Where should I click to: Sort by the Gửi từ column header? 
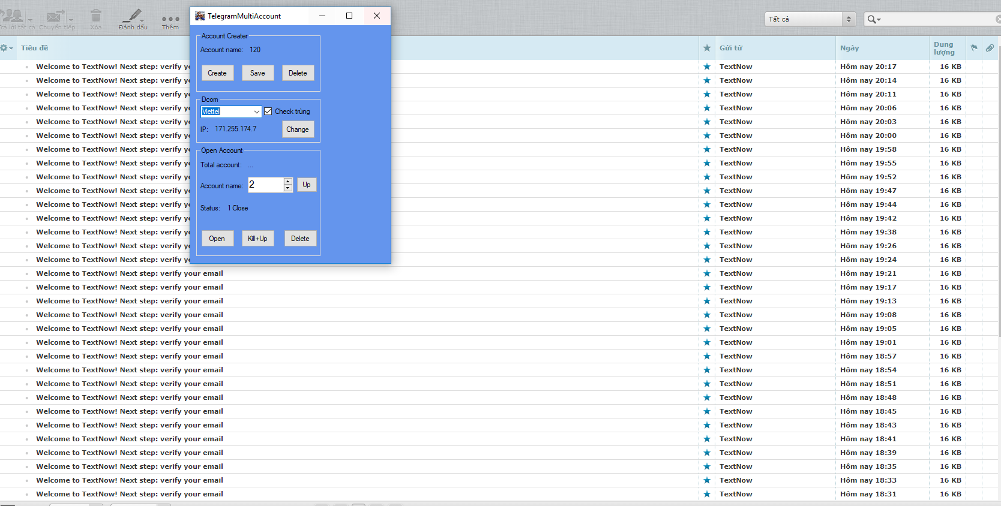pos(731,48)
